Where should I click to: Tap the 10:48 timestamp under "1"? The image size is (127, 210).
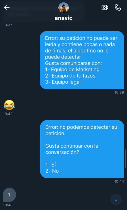point(8,205)
